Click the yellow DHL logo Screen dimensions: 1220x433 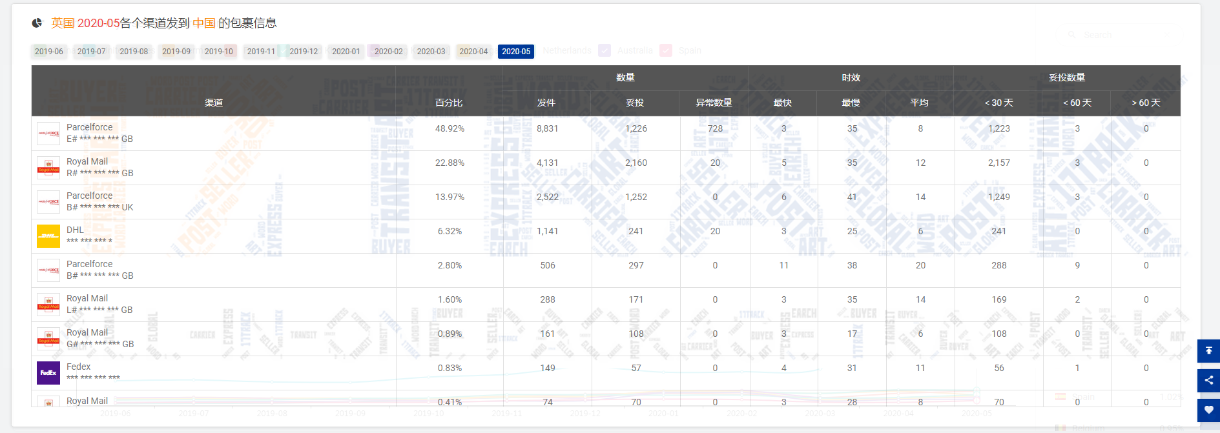coord(48,236)
